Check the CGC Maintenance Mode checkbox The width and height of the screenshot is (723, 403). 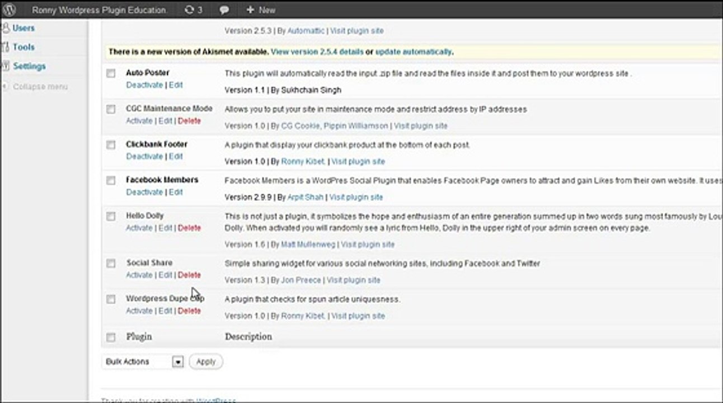point(111,109)
